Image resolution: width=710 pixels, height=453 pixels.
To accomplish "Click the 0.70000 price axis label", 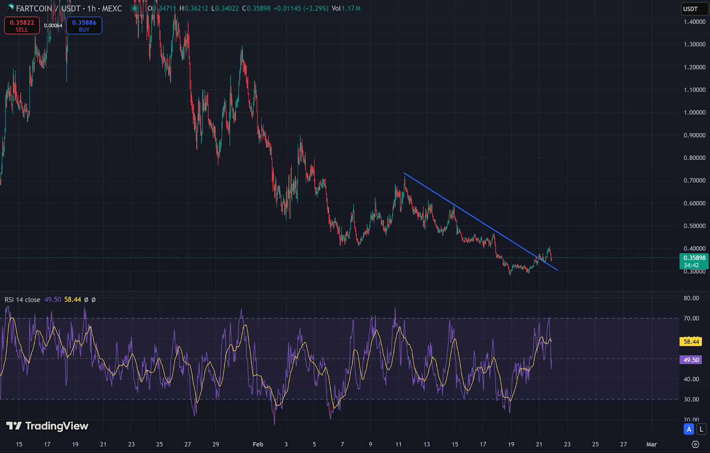I will (x=694, y=180).
